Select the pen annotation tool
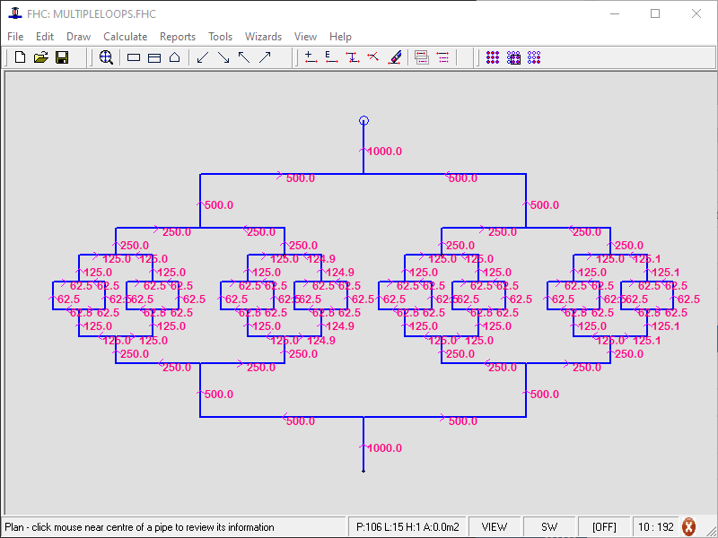718x538 pixels. click(395, 56)
